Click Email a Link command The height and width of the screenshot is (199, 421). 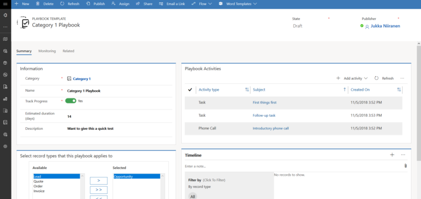pyautogui.click(x=172, y=4)
